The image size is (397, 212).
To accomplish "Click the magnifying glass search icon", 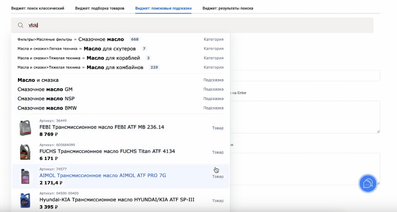I will click(21, 25).
